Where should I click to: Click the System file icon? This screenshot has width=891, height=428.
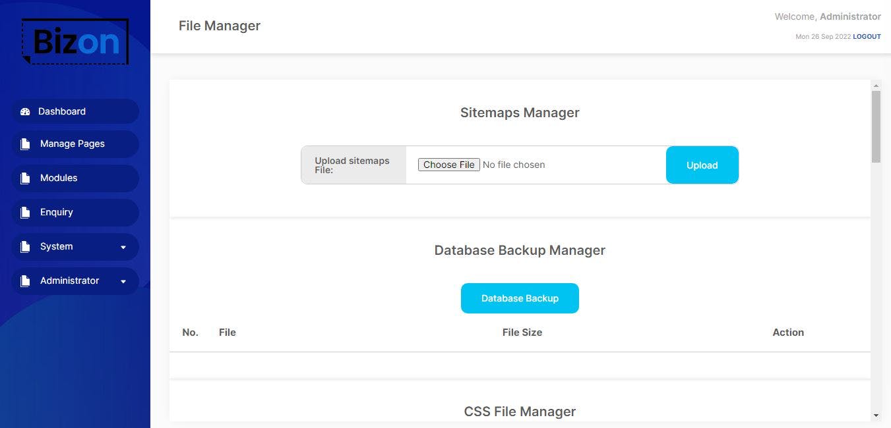tap(25, 247)
